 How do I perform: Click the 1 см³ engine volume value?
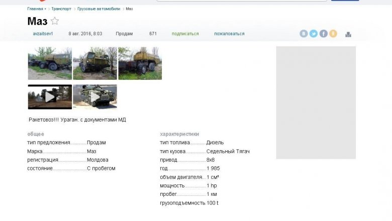pos(213,177)
